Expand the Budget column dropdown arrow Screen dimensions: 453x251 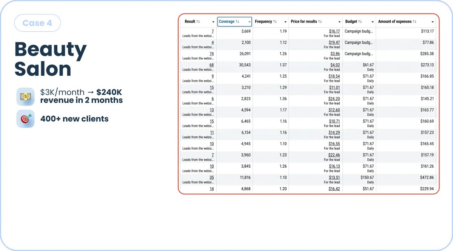coord(373,22)
